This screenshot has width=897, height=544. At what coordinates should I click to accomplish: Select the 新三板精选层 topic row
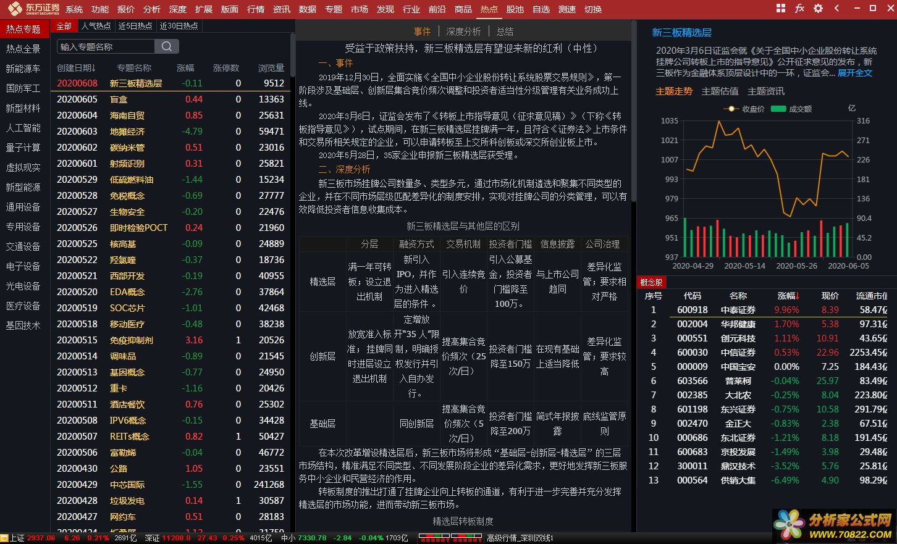[x=171, y=83]
